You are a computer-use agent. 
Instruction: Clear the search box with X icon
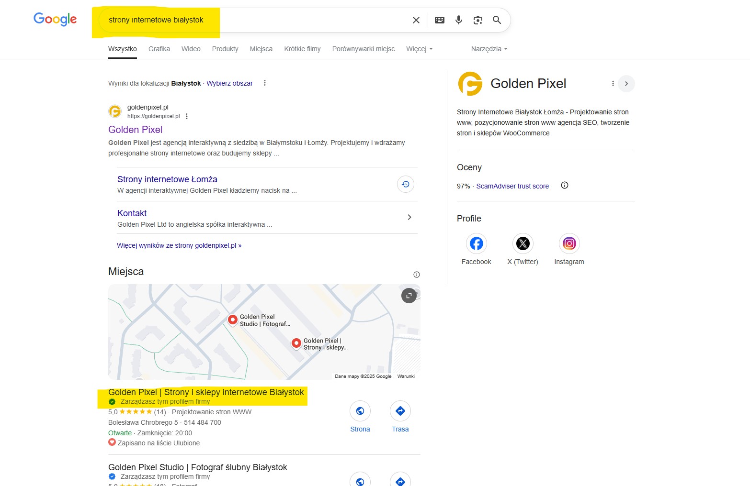pyautogui.click(x=416, y=20)
